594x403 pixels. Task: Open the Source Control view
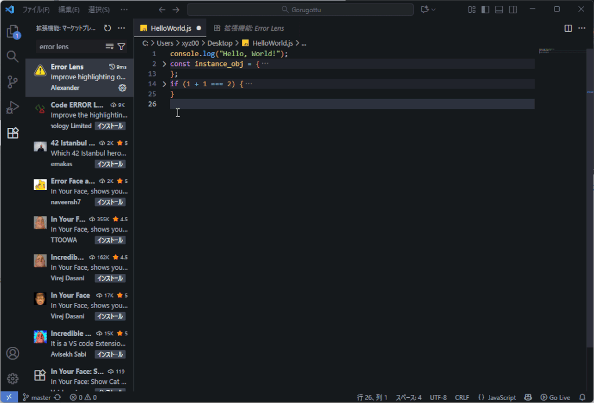12,82
